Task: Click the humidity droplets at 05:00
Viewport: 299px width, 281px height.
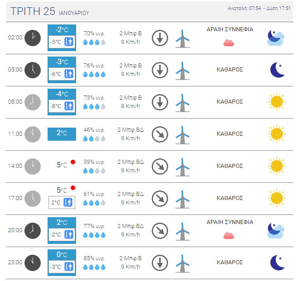Action: click(94, 75)
